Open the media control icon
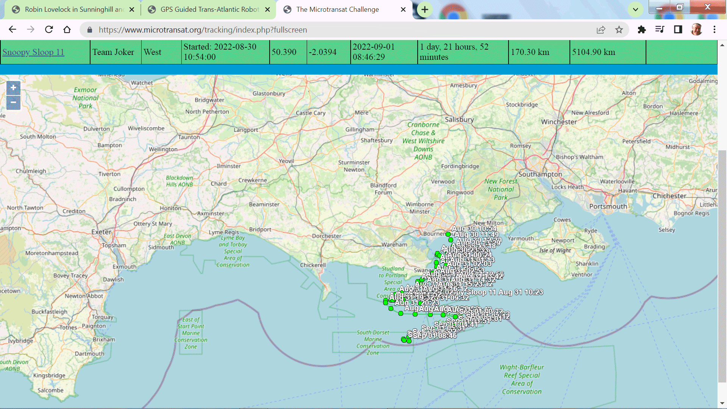This screenshot has height=409, width=727. [660, 30]
